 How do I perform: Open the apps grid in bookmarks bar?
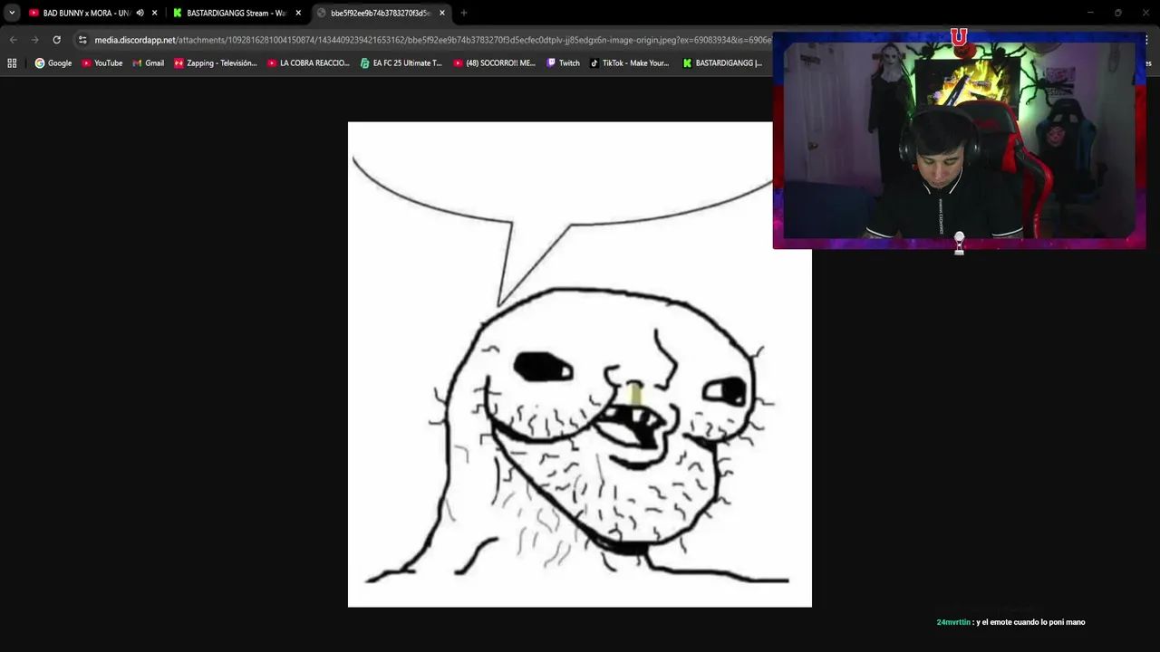pyautogui.click(x=12, y=63)
